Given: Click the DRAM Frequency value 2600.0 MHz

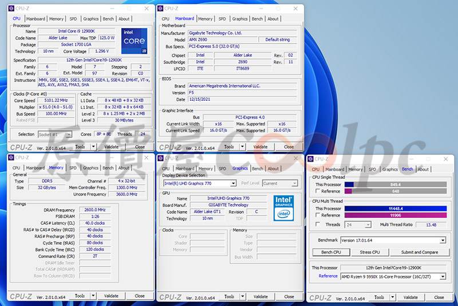Looking at the screenshot, I should click(95, 210).
